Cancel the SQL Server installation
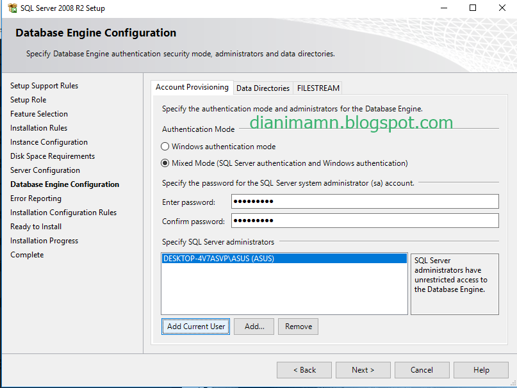Image resolution: width=517 pixels, height=388 pixels. pos(422,369)
